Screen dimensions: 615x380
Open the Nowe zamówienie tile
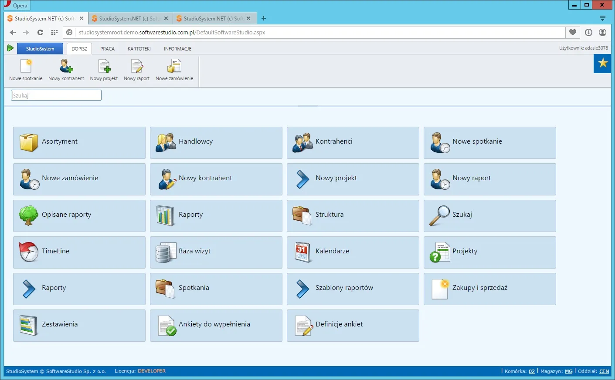(79, 179)
